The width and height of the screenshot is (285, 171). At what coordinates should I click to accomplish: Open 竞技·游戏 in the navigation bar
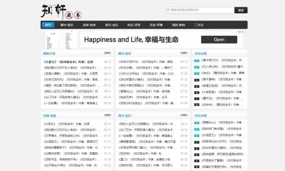[179, 25]
